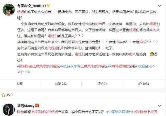Open hashtag #支持李小璐上乘风破浪的姐姐#
This screenshot has width=166, height=116.
84,66
